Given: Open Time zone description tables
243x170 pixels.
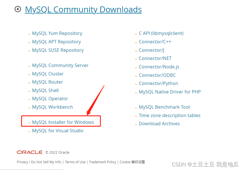Looking at the screenshot, I should (x=170, y=116).
